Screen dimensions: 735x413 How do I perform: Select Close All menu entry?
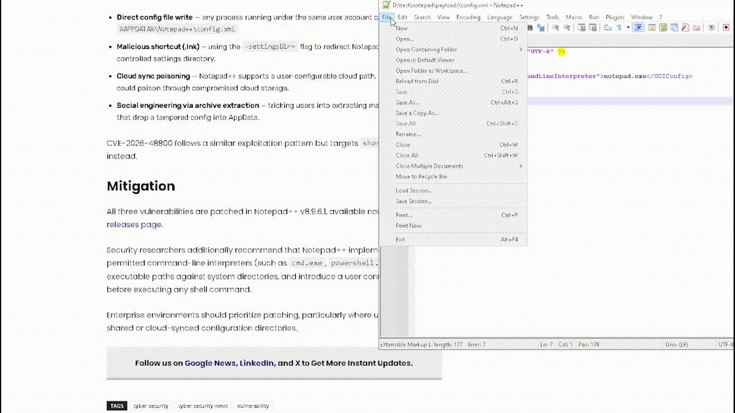(453, 155)
